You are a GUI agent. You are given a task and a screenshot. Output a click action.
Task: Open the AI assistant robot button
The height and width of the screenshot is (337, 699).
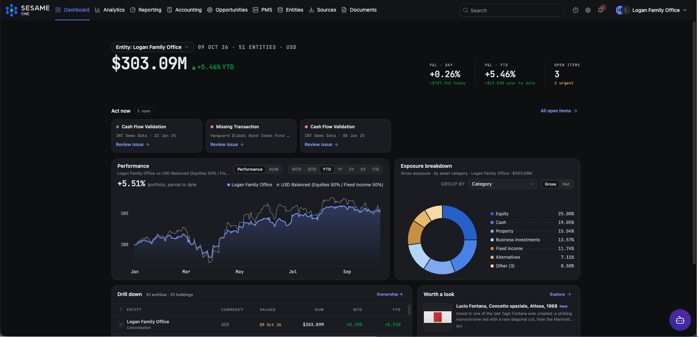(x=680, y=320)
